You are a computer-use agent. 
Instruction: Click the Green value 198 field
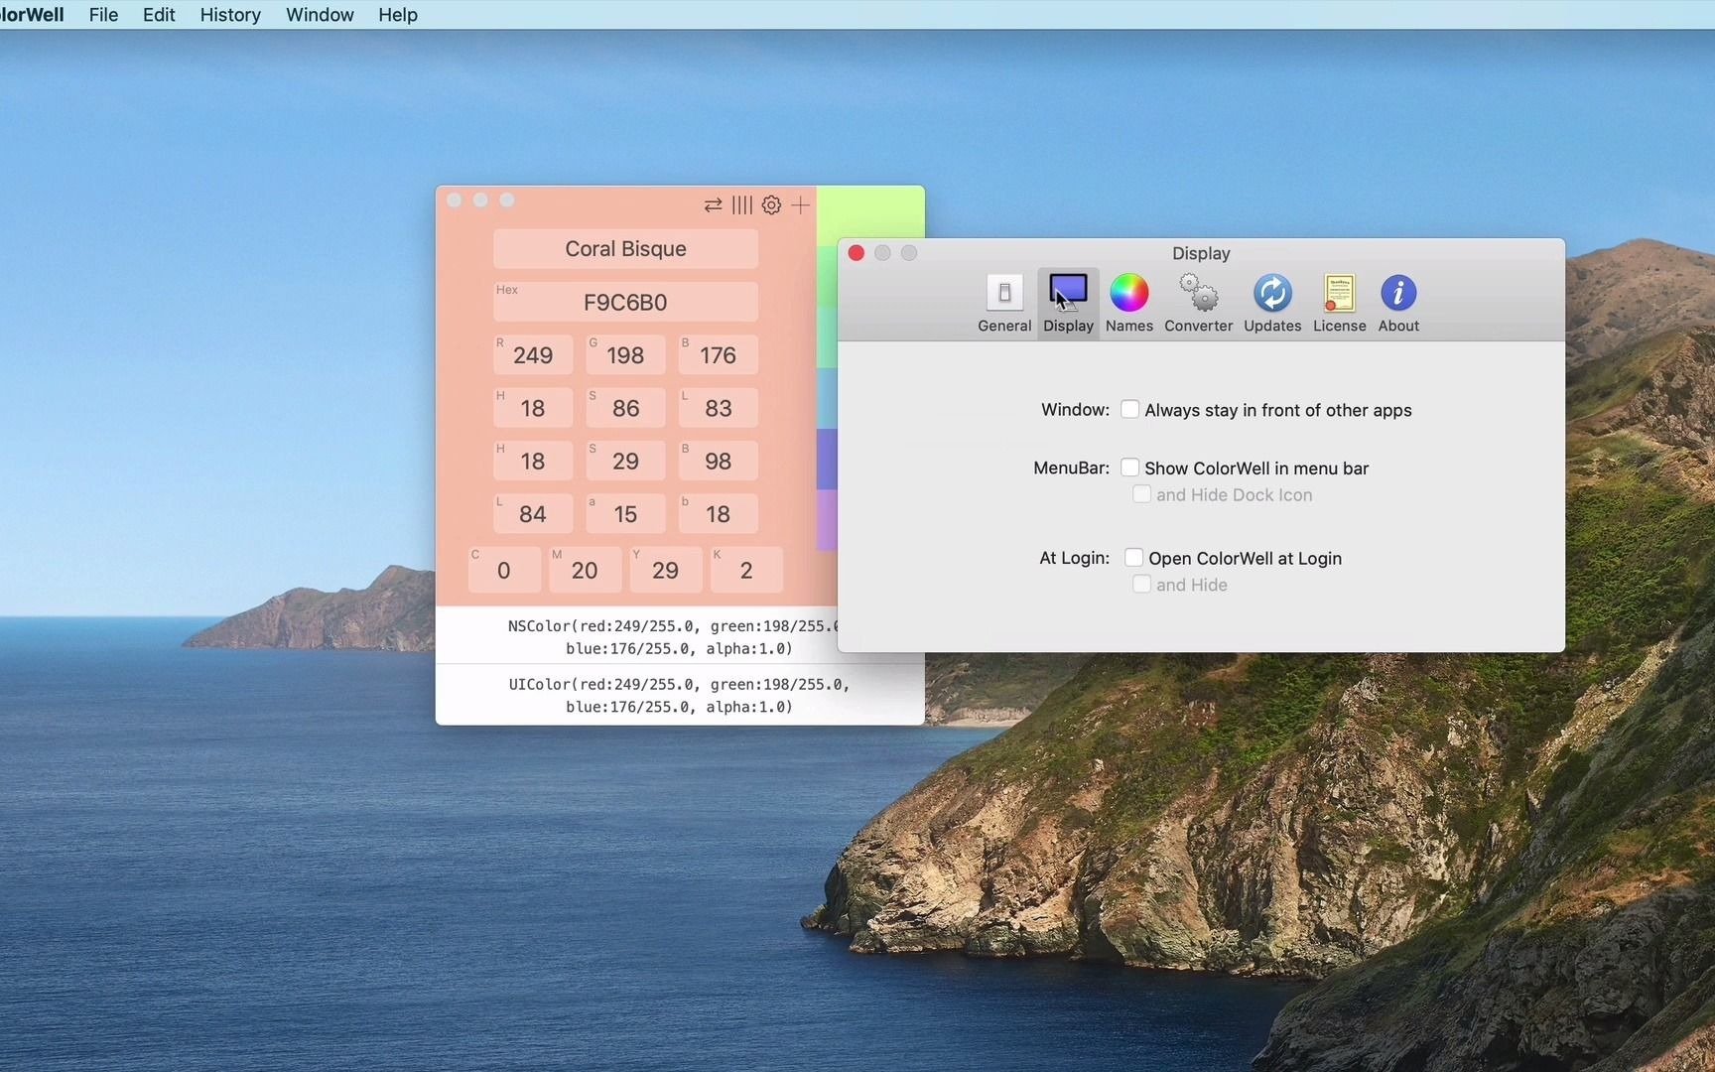625,354
